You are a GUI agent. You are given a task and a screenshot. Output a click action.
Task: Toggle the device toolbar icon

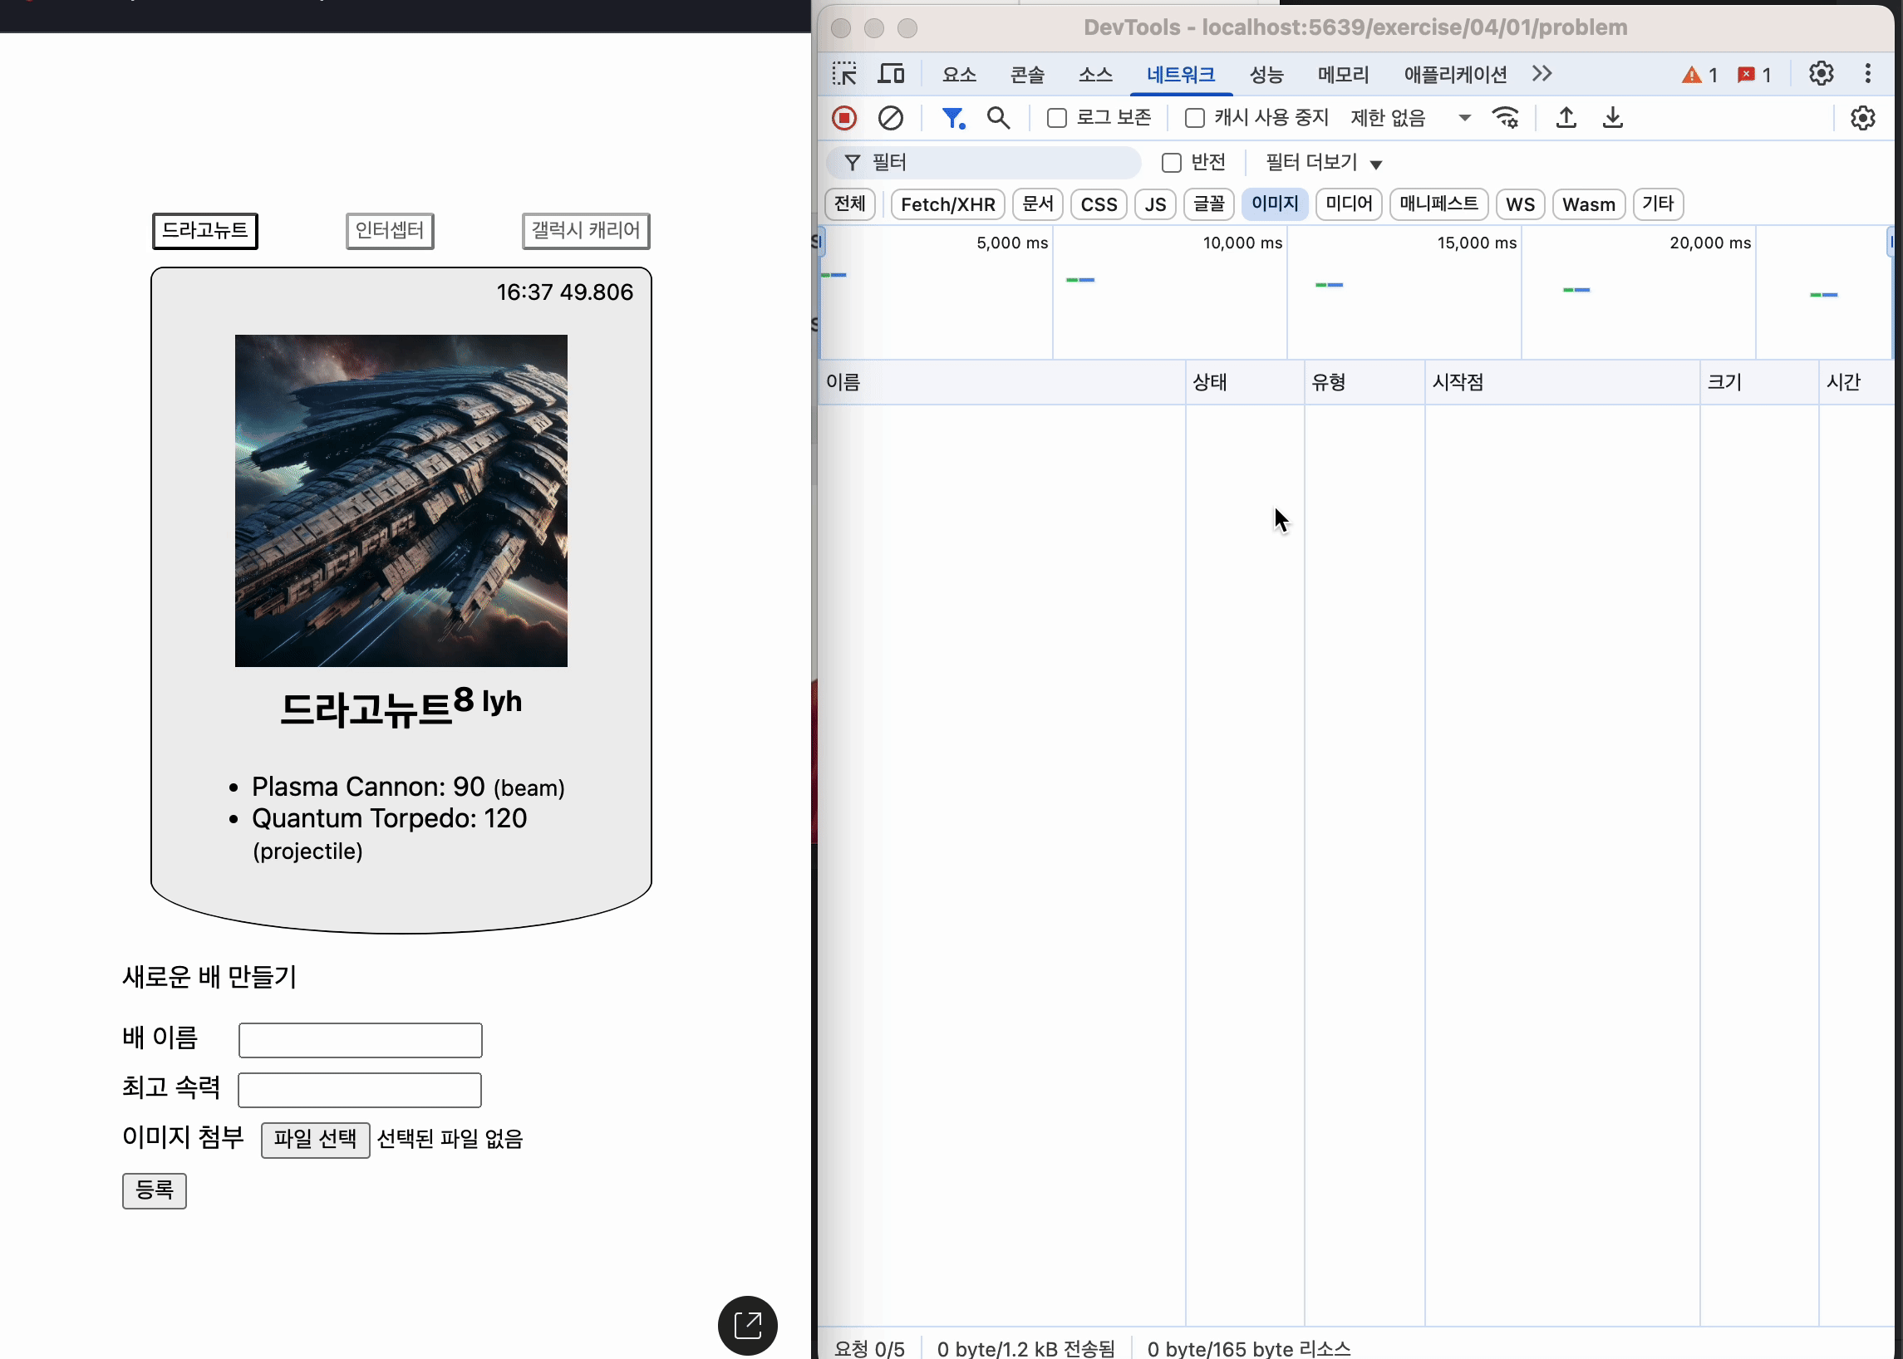click(x=891, y=74)
